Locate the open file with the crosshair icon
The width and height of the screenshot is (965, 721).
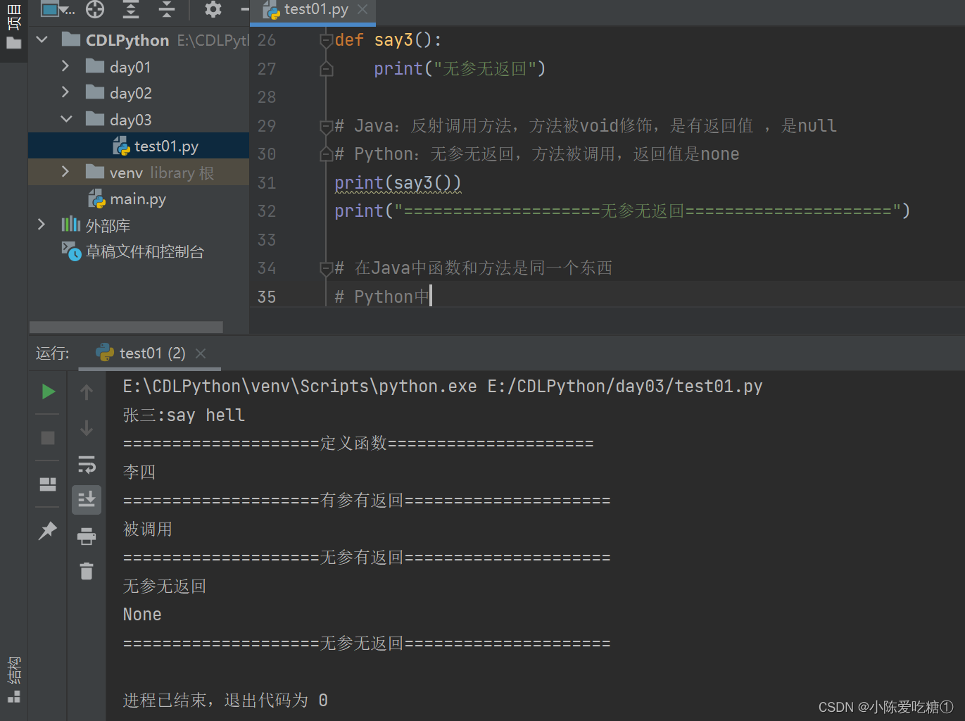coord(94,10)
